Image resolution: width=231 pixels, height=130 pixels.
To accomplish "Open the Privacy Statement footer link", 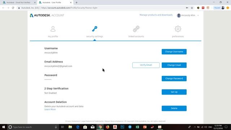I will pyautogui.click(x=73, y=121).
